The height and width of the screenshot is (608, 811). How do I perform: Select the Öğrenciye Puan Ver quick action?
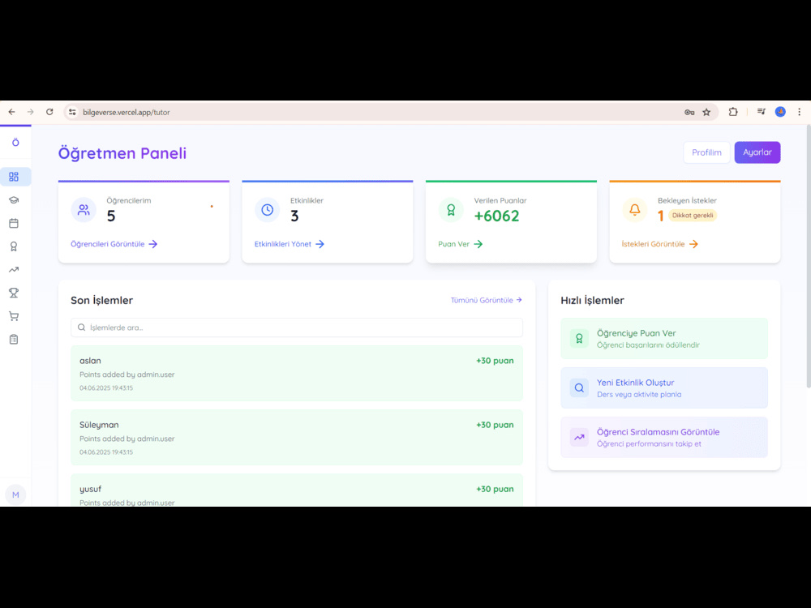[x=664, y=339]
